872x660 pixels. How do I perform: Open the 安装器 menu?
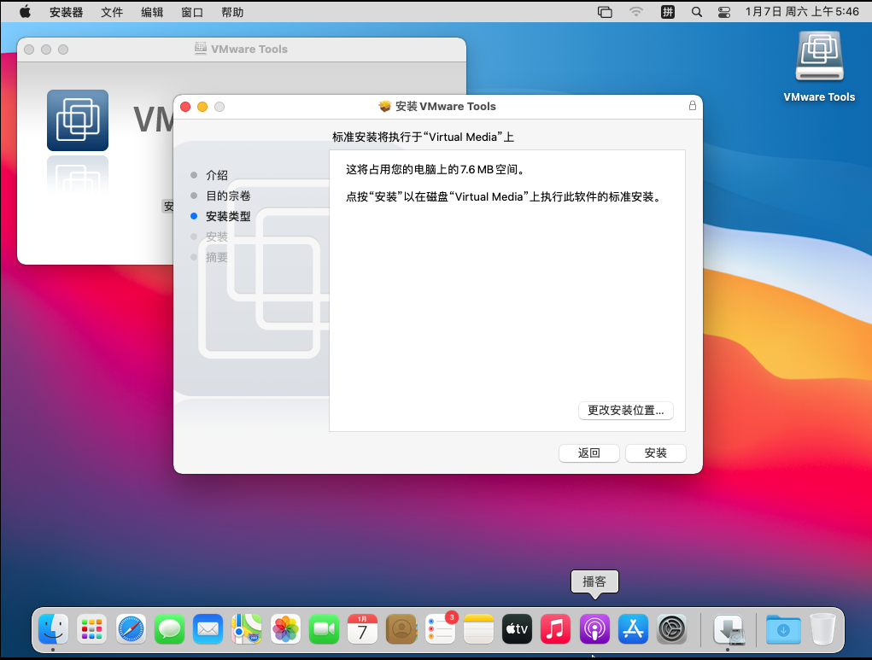66,12
